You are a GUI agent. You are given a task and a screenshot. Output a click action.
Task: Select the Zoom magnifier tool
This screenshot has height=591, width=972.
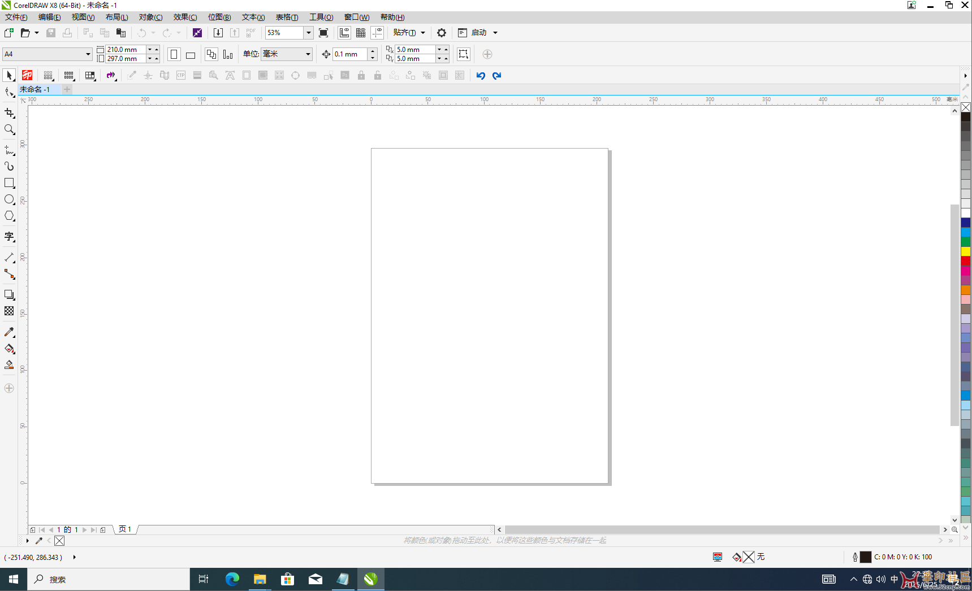click(9, 129)
